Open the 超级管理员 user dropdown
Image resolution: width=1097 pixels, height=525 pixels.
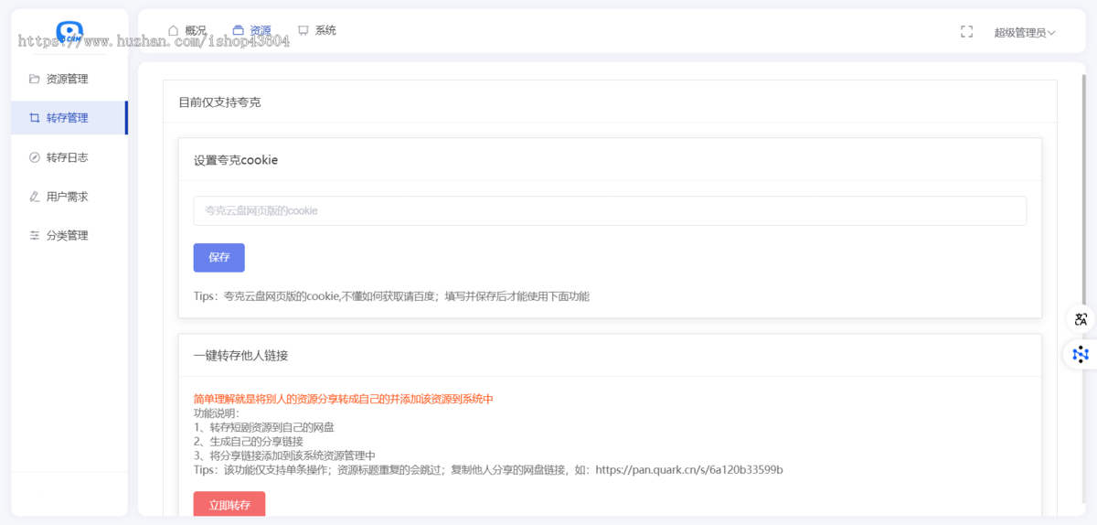point(1025,32)
